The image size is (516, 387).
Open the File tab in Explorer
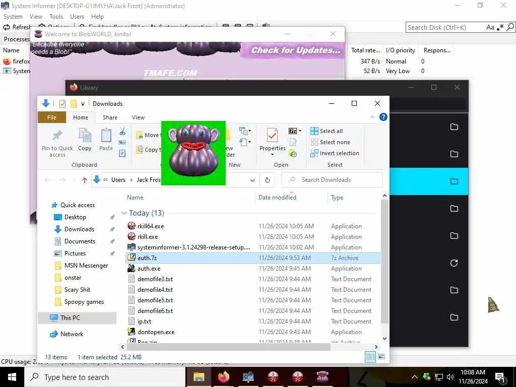tap(52, 117)
